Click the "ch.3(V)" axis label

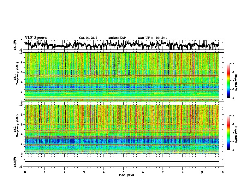[15, 162]
